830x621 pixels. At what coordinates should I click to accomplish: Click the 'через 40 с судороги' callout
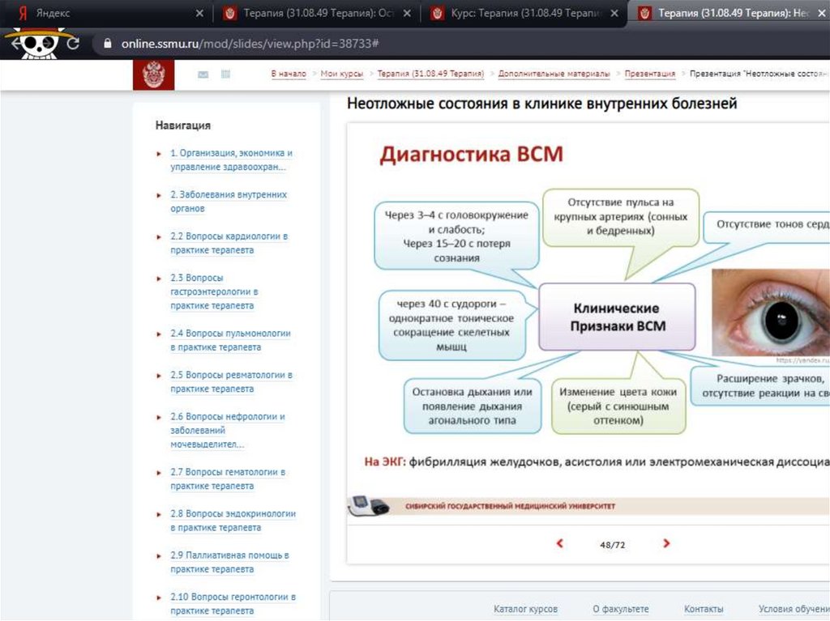pos(451,325)
